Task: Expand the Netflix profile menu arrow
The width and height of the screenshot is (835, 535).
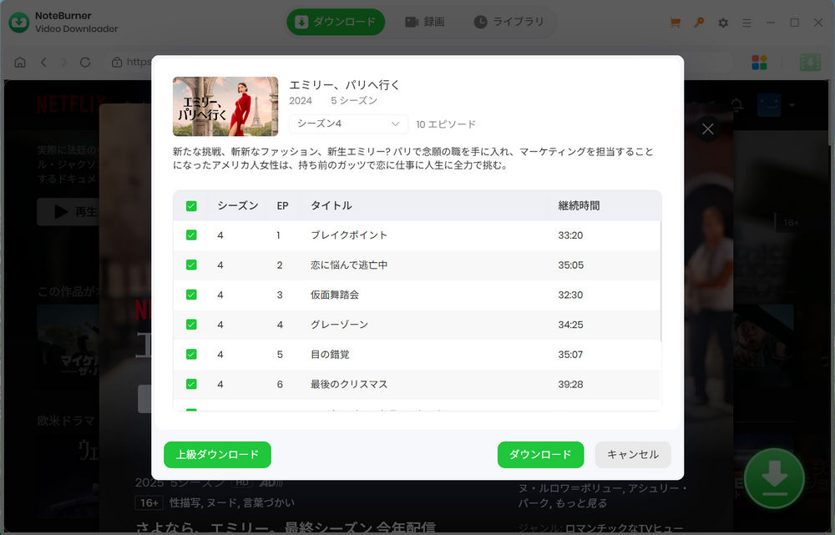Action: point(792,105)
